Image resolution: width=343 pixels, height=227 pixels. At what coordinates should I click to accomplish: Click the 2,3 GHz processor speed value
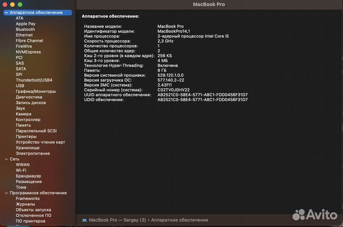tap(165, 41)
